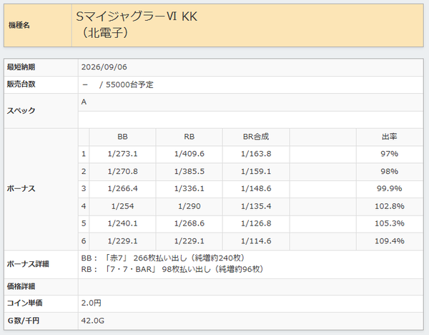This screenshot has height=335, width=429.
Task: Select payout rate 98%
Action: point(390,172)
